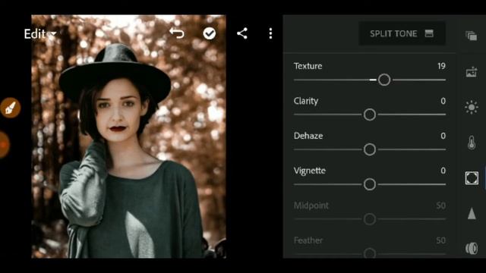Open the Edit dropdown menu
This screenshot has height=273, width=486.
(x=40, y=33)
